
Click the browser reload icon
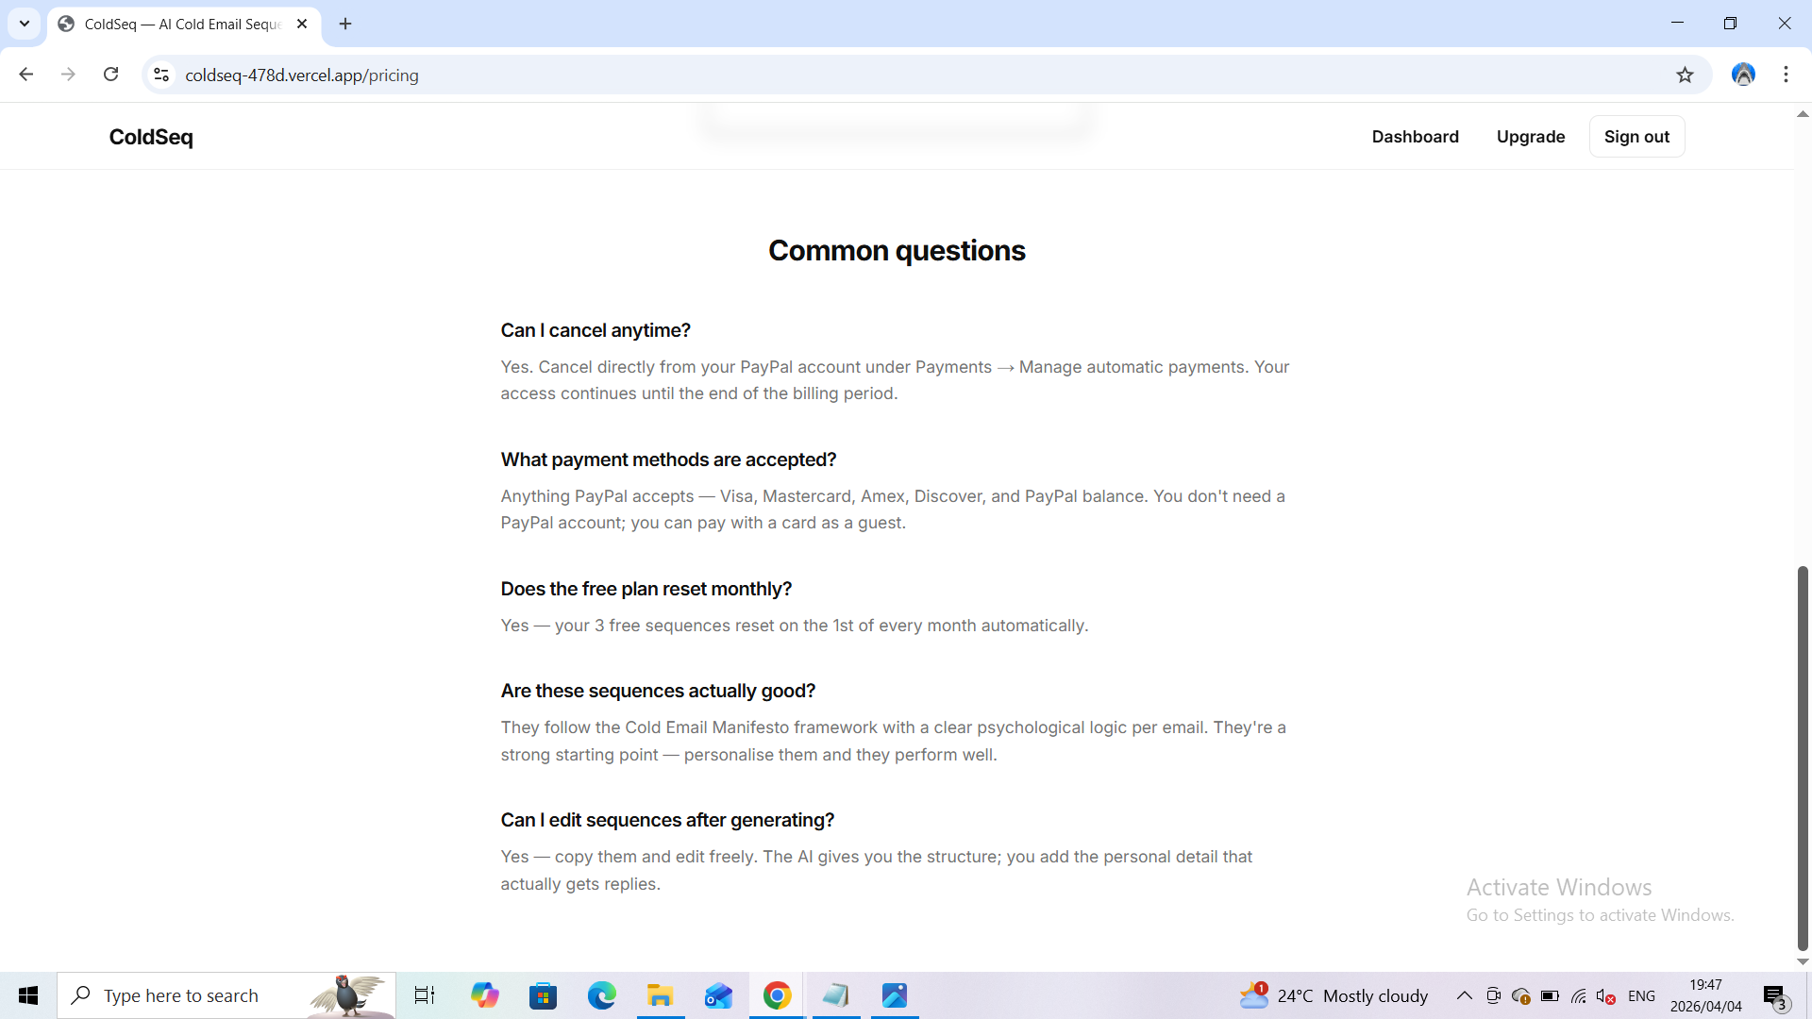click(x=110, y=75)
